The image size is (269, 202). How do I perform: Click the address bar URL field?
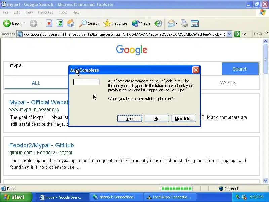(x=125, y=34)
